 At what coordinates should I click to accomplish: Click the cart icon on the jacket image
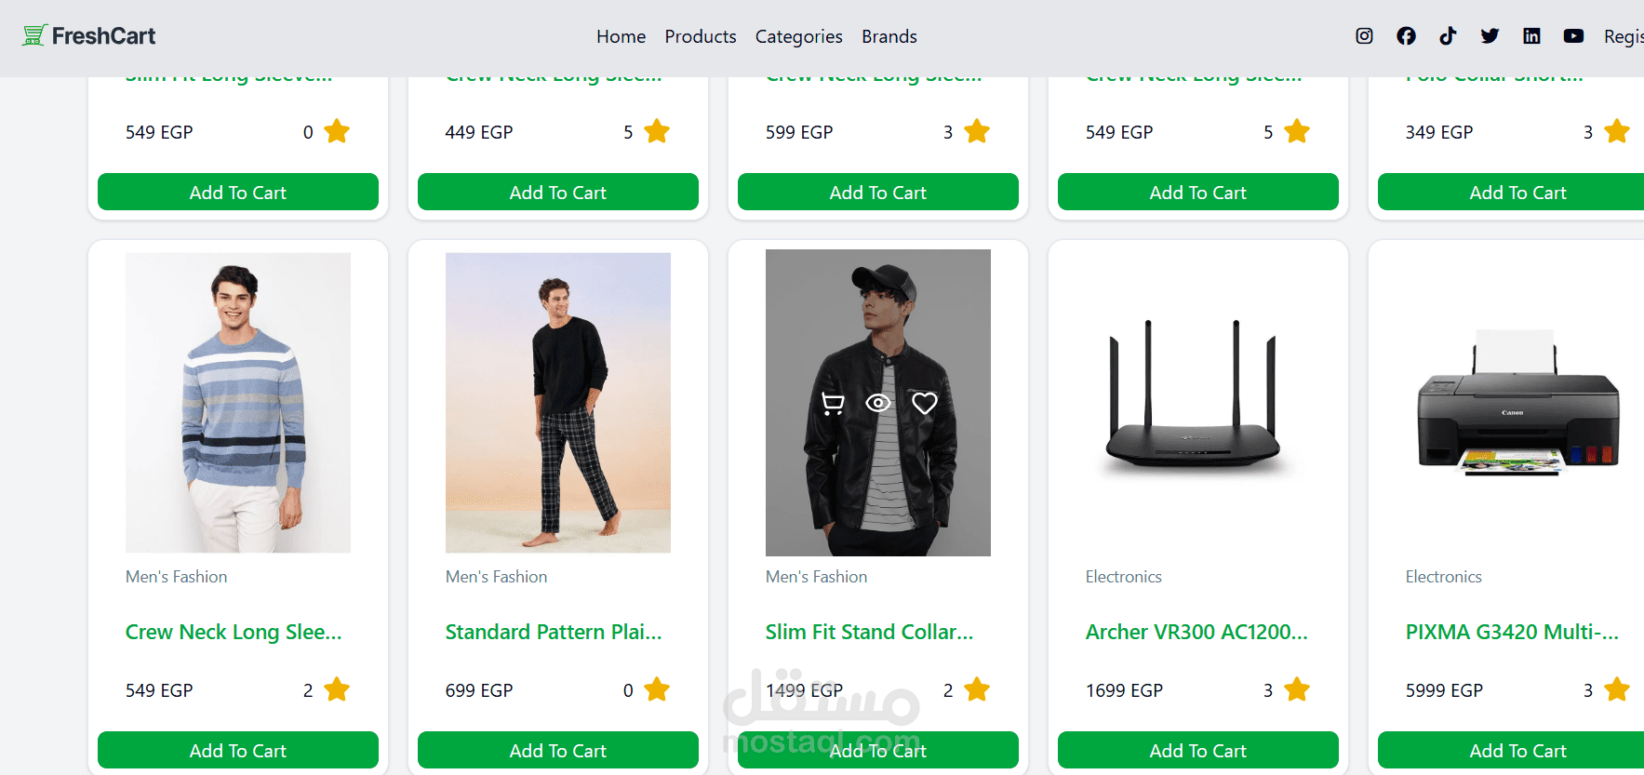(833, 403)
